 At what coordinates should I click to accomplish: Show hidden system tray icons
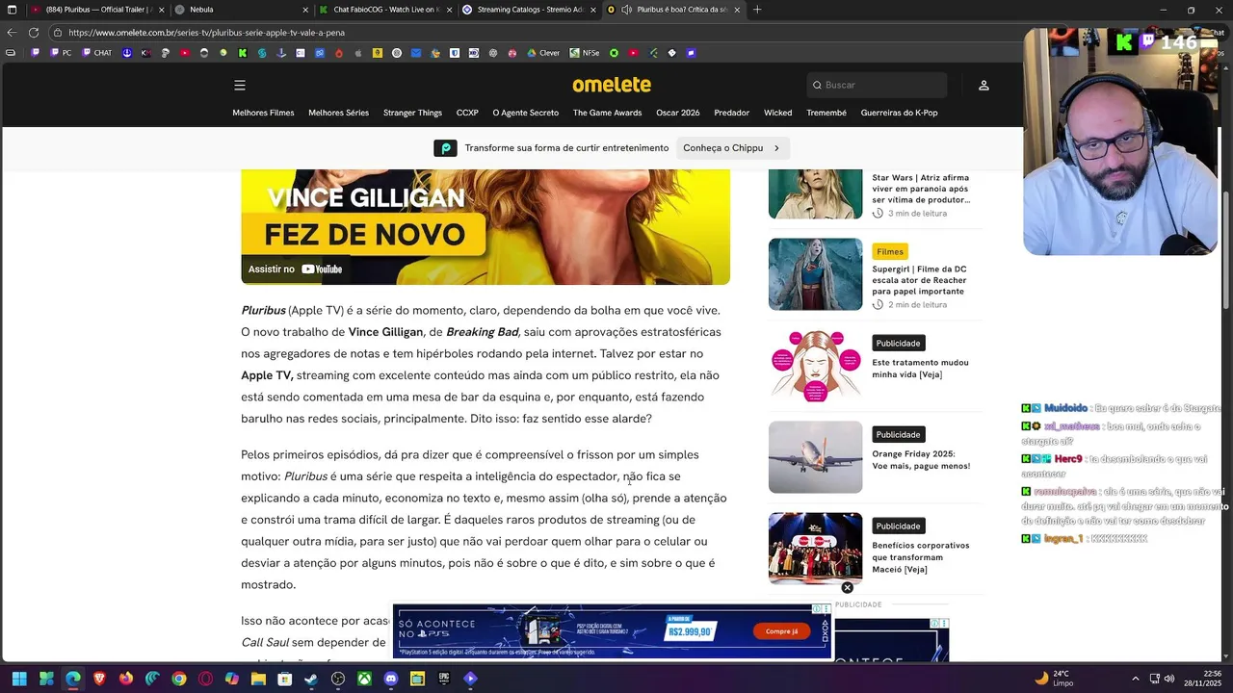(x=1135, y=679)
